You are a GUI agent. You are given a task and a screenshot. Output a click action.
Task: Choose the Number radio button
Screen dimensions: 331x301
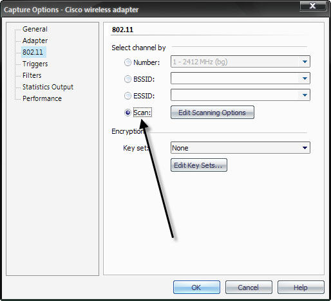pyautogui.click(x=128, y=62)
